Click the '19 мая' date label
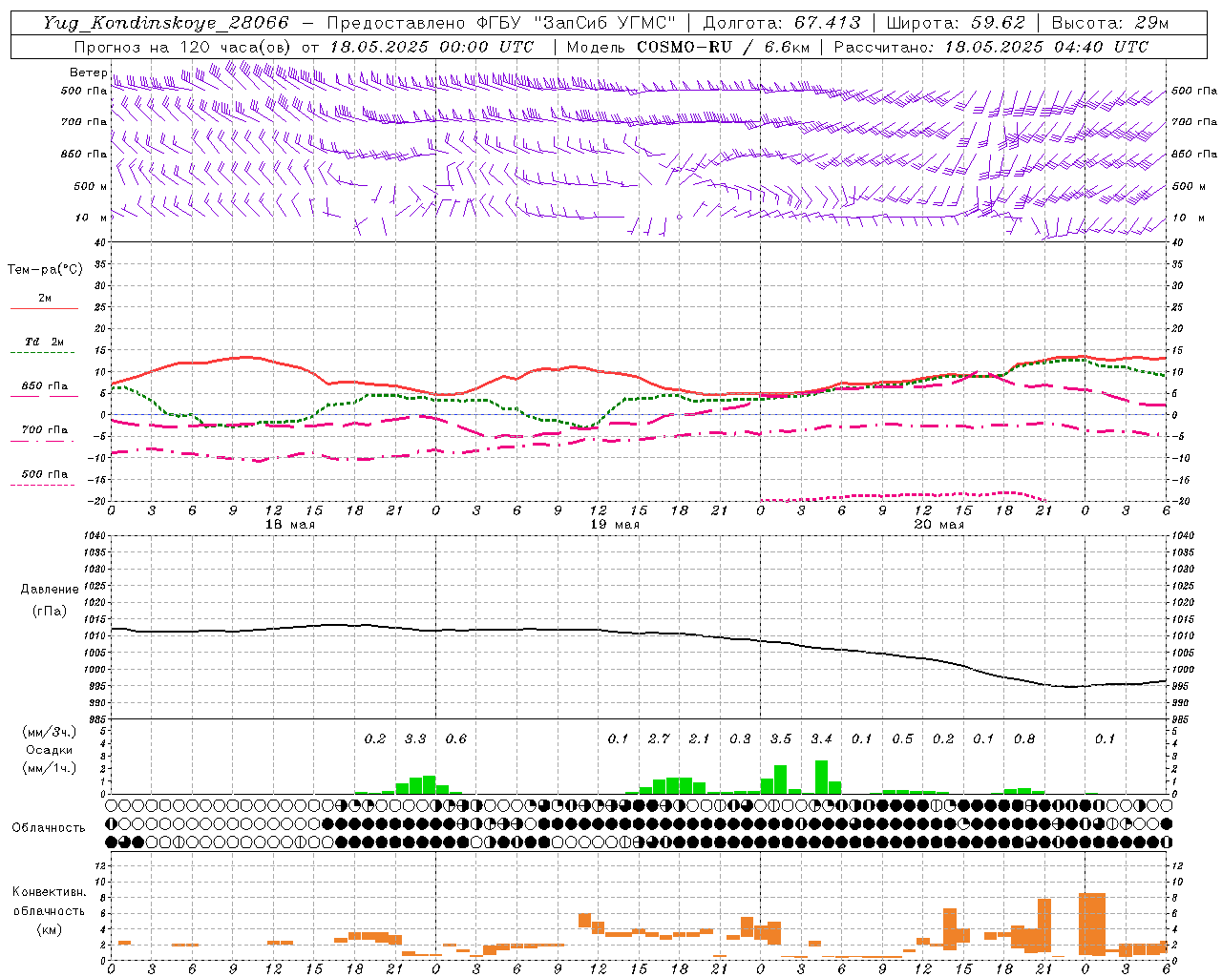The image size is (1222, 977). pos(614,525)
